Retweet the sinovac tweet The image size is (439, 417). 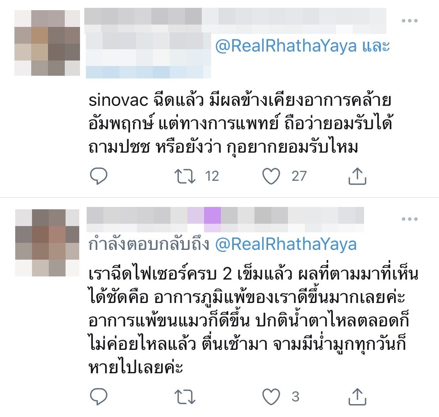click(185, 176)
